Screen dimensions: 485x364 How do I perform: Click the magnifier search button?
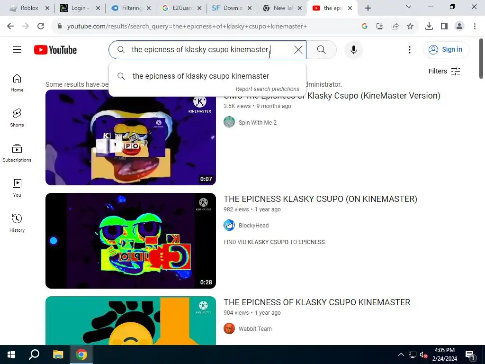click(x=322, y=49)
